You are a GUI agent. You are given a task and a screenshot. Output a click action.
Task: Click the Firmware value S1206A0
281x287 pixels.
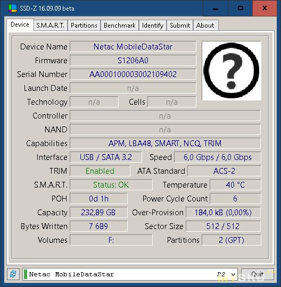133,61
